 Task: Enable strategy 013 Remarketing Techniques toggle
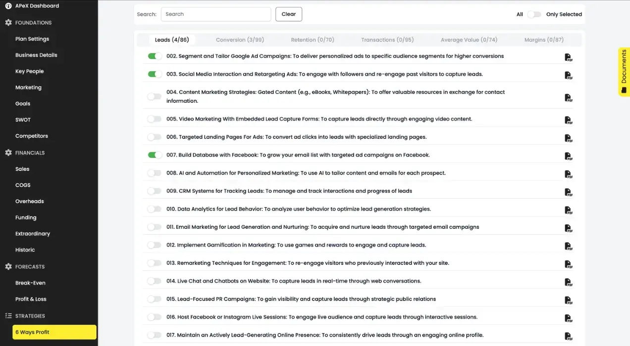point(155,263)
